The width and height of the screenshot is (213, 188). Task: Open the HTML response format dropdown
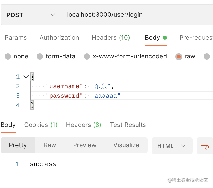[x=172, y=146]
